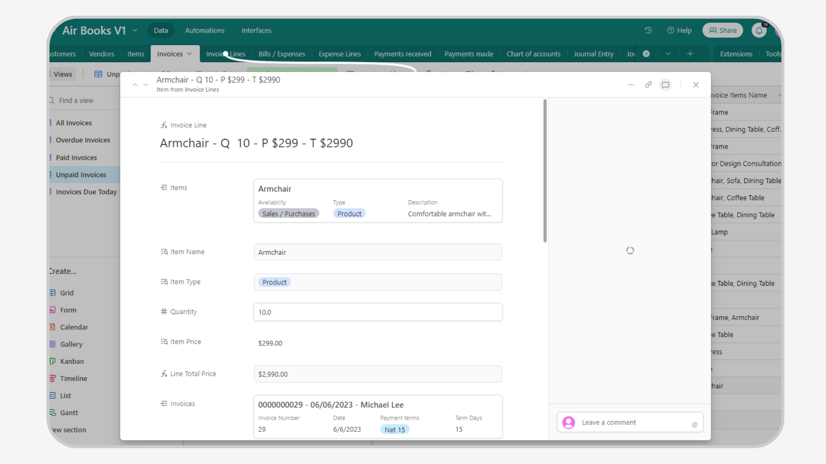
Task: Click Leave a comment box
Action: pyautogui.click(x=630, y=422)
